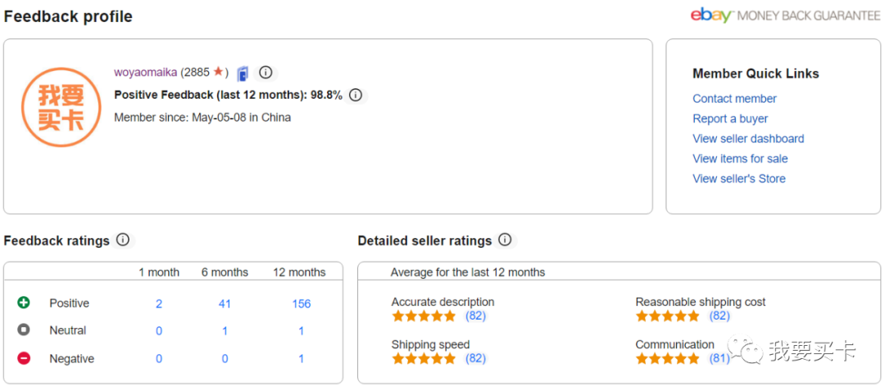Open View seller dashboard link

coord(748,138)
